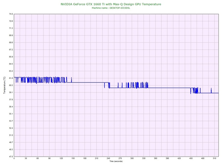Click the 47.0 temperature axis value

tap(11, 156)
